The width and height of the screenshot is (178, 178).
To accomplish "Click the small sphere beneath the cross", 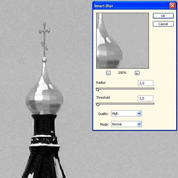I will click(x=44, y=59).
